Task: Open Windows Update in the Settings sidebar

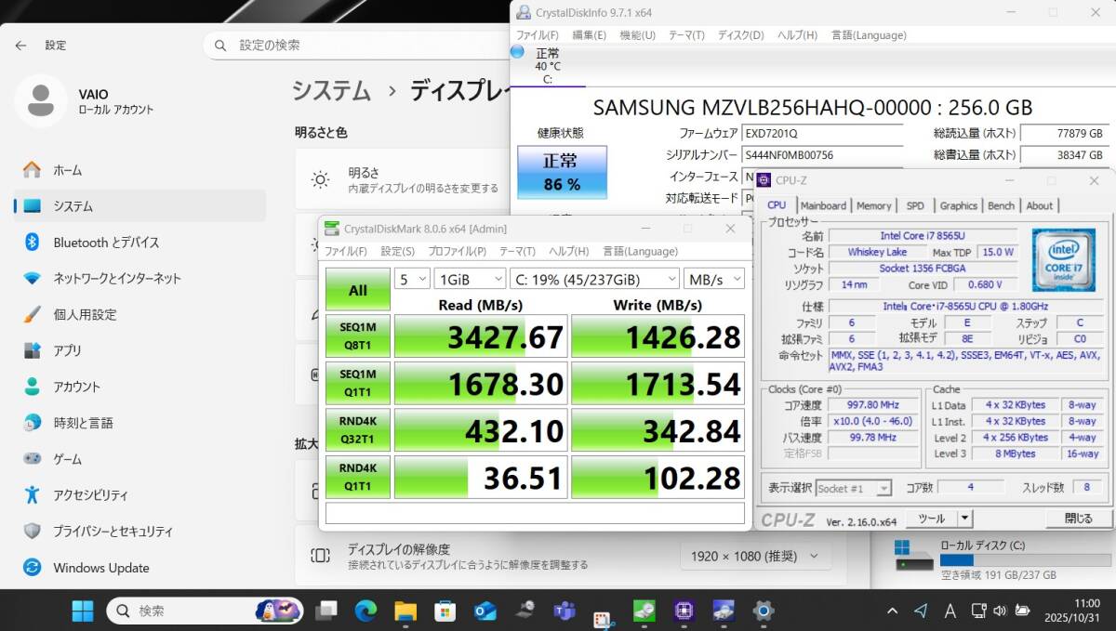Action: pos(93,568)
